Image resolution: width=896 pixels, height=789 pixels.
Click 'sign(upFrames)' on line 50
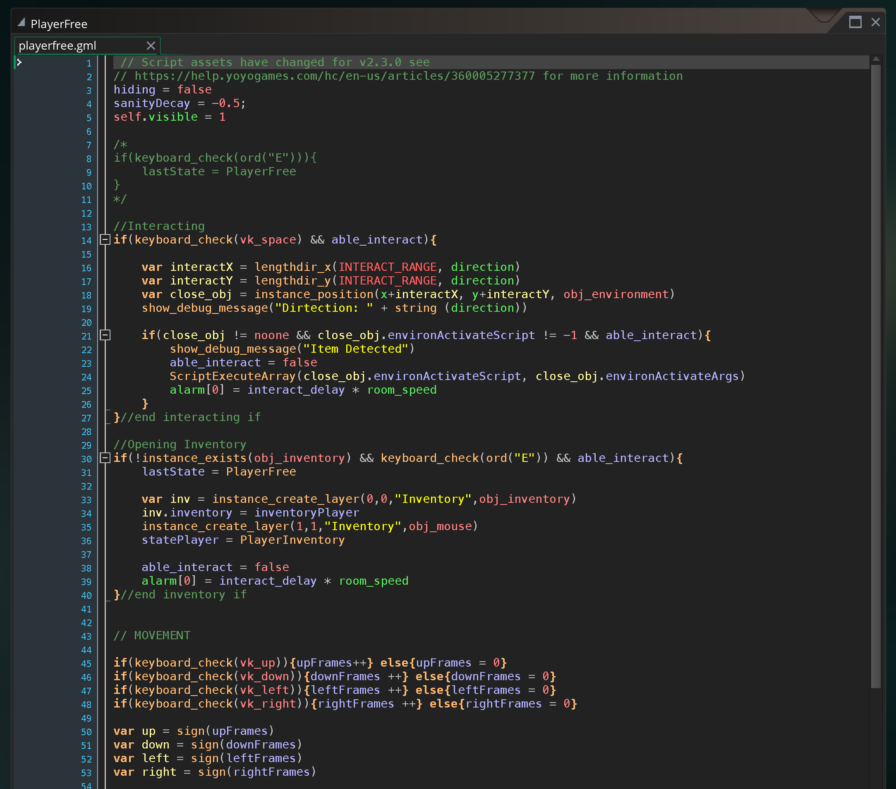click(225, 731)
